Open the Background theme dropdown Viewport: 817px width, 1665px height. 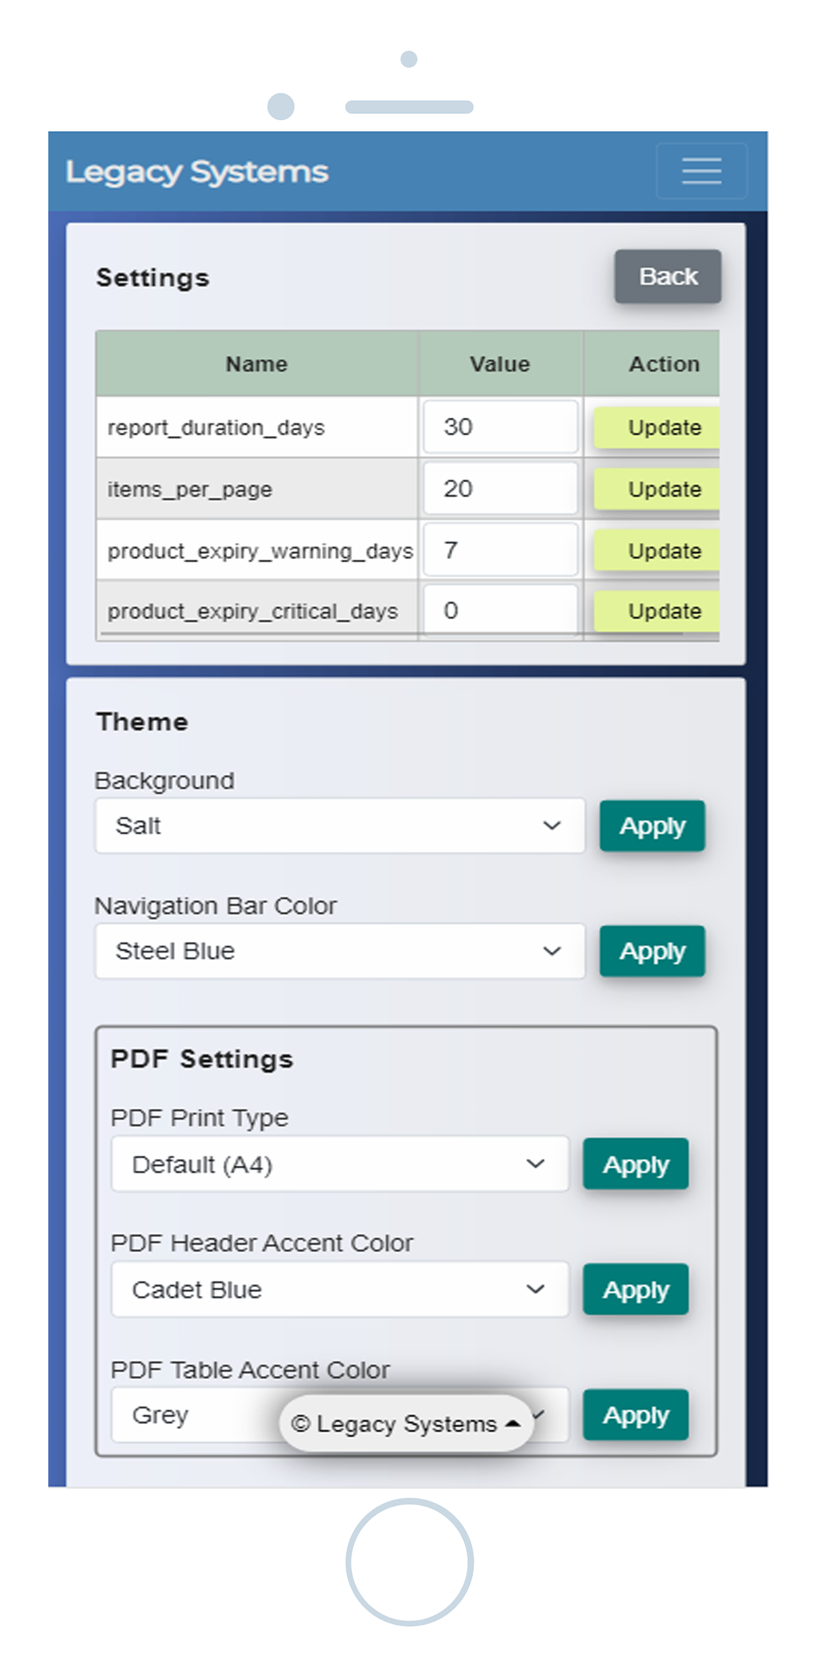click(x=340, y=825)
